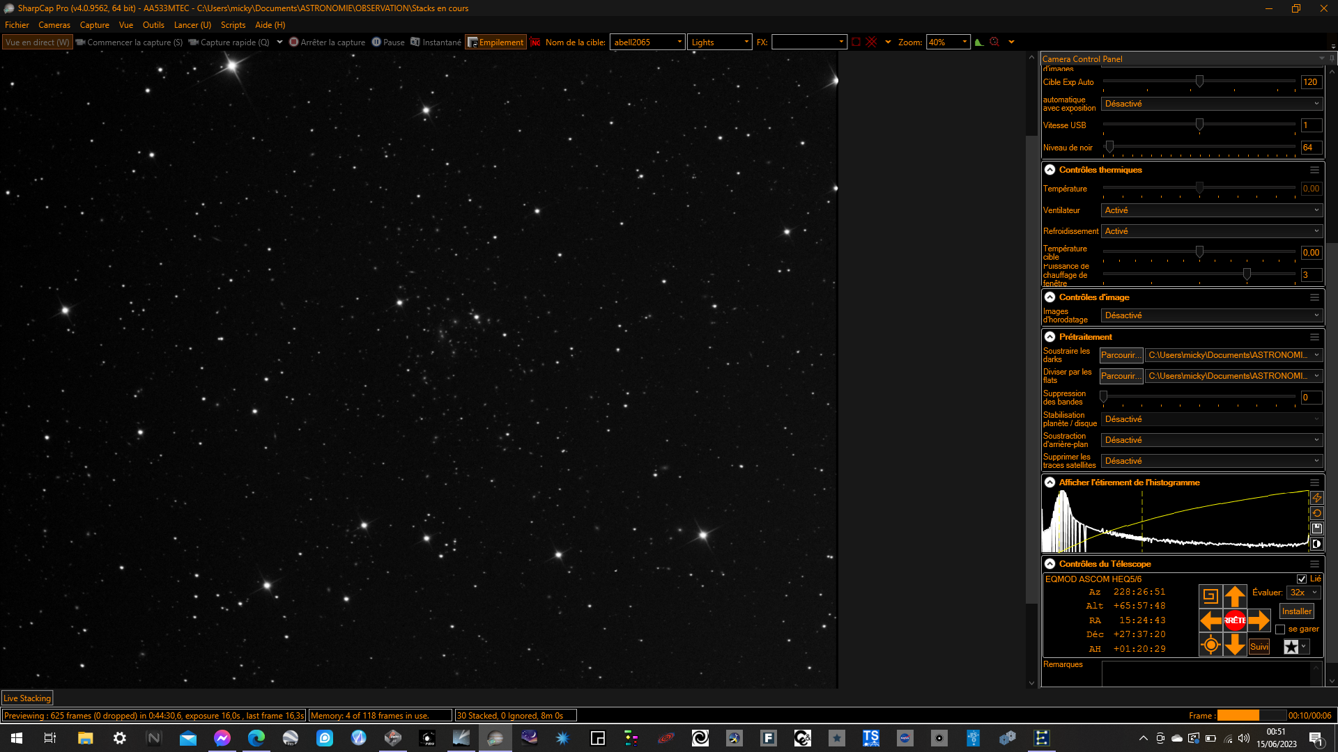Start the spiral search telescope icon
This screenshot has width=1338, height=752.
point(1210,596)
